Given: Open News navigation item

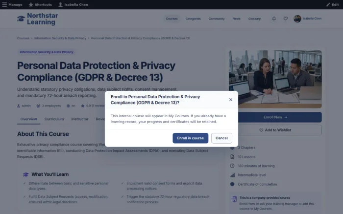Looking at the screenshot, I should click(x=236, y=19).
